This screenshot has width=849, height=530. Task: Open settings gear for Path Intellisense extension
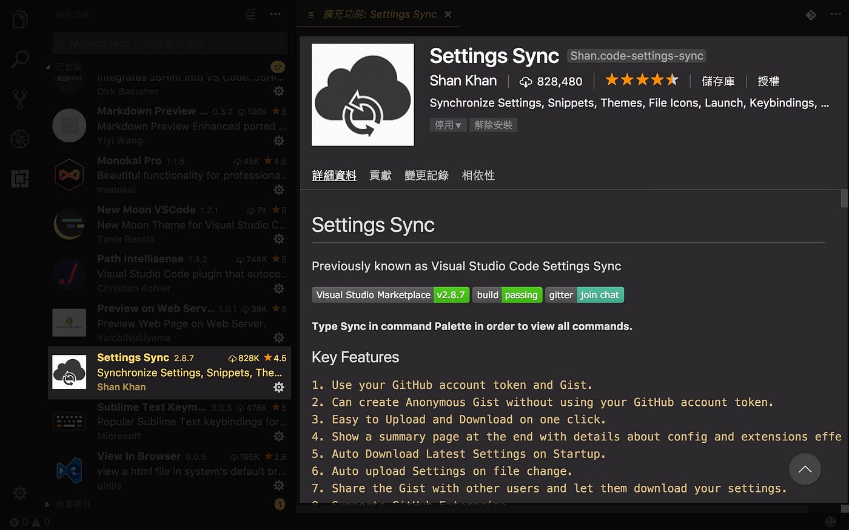[279, 288]
